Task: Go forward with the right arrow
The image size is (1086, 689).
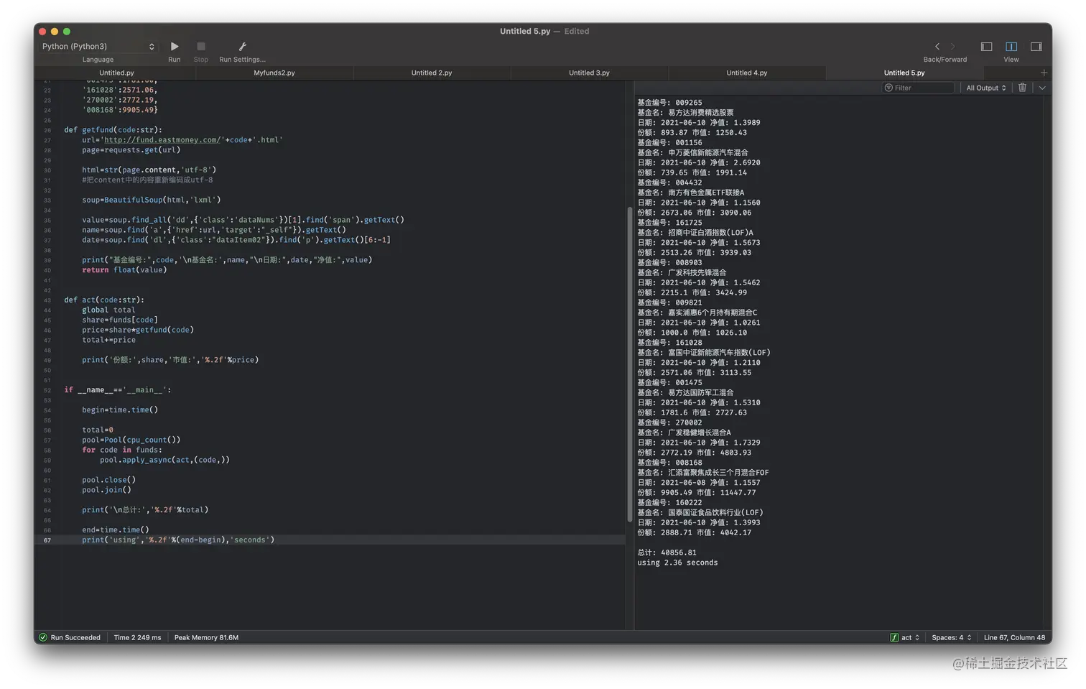Action: pos(953,47)
